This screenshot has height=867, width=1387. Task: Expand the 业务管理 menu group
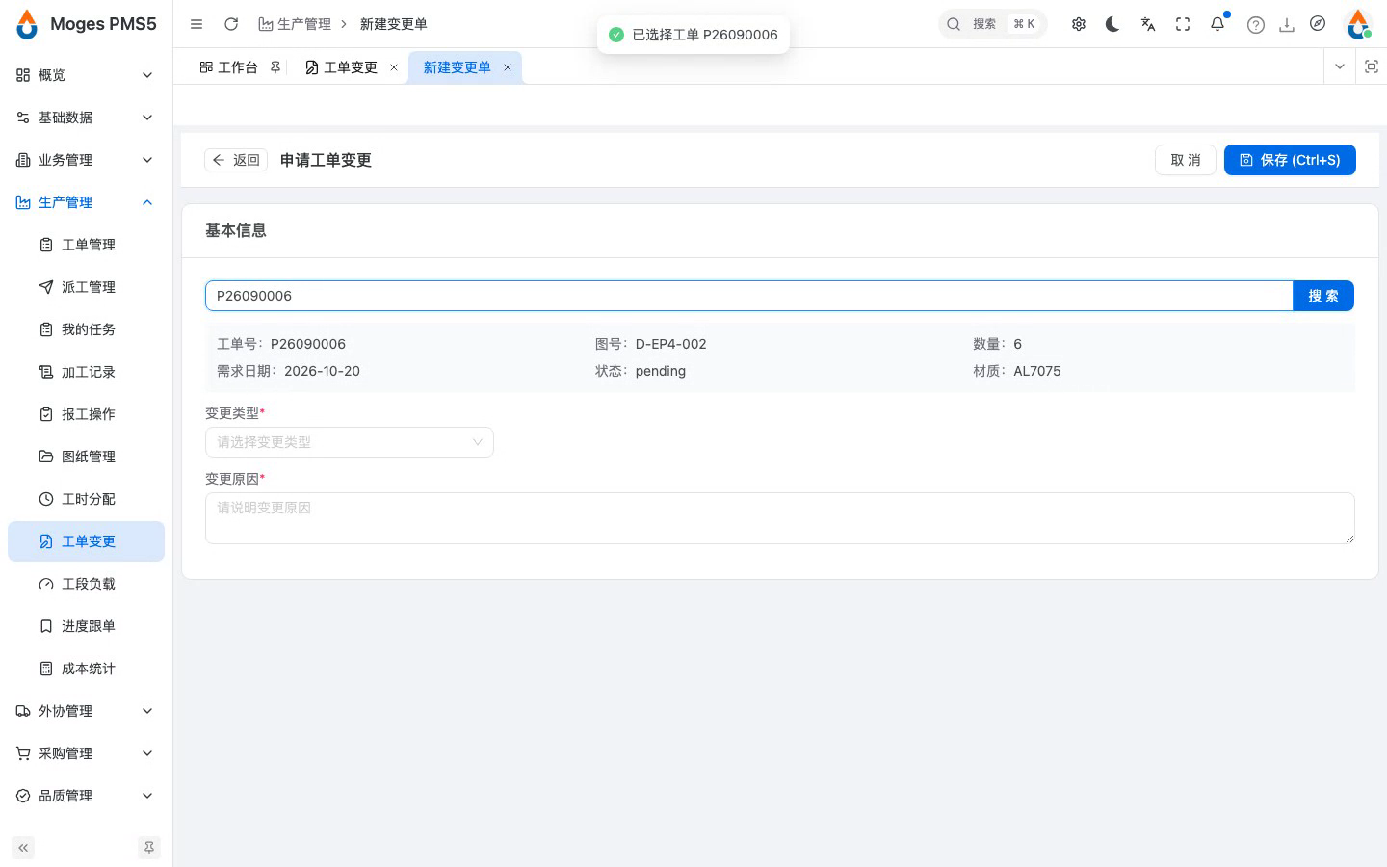pos(86,160)
